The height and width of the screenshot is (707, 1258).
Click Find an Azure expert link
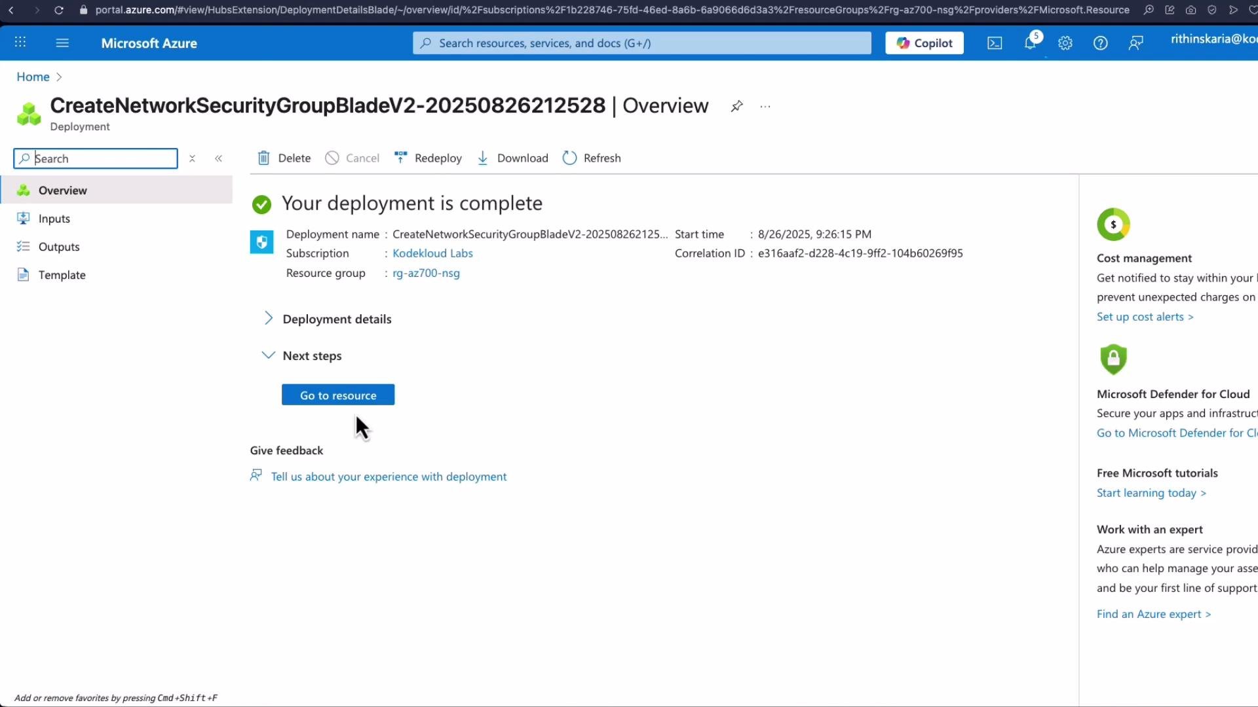(1154, 614)
